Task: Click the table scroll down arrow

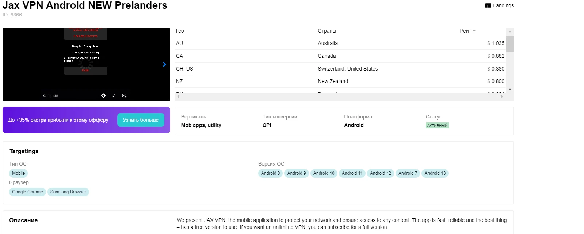Action: [x=510, y=89]
